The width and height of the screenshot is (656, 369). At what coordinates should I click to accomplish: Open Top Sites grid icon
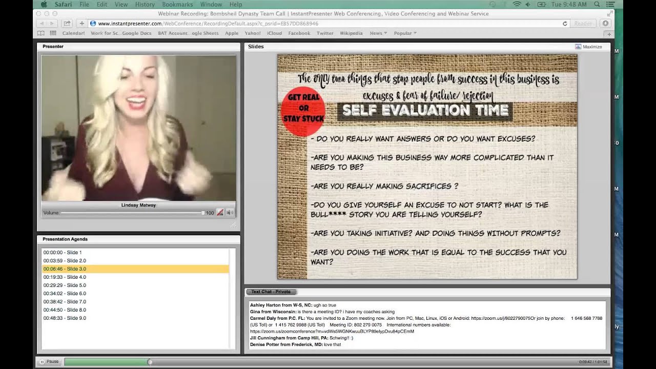tap(53, 33)
